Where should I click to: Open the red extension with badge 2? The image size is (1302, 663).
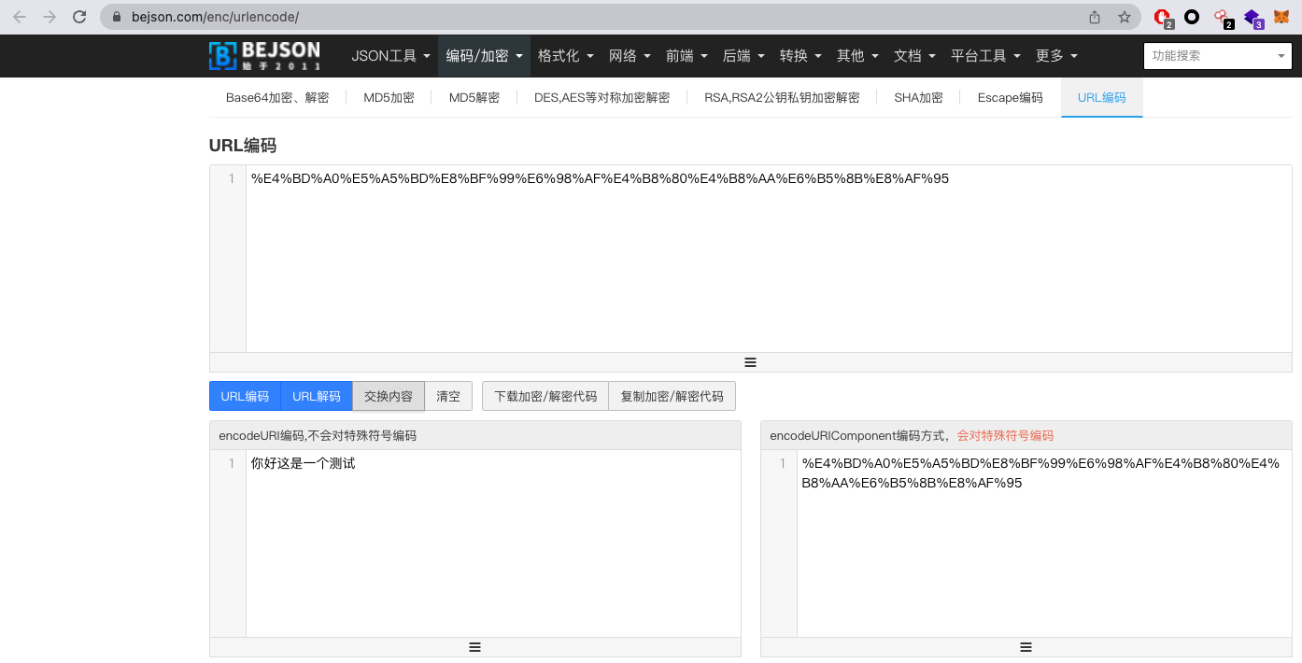click(x=1163, y=17)
